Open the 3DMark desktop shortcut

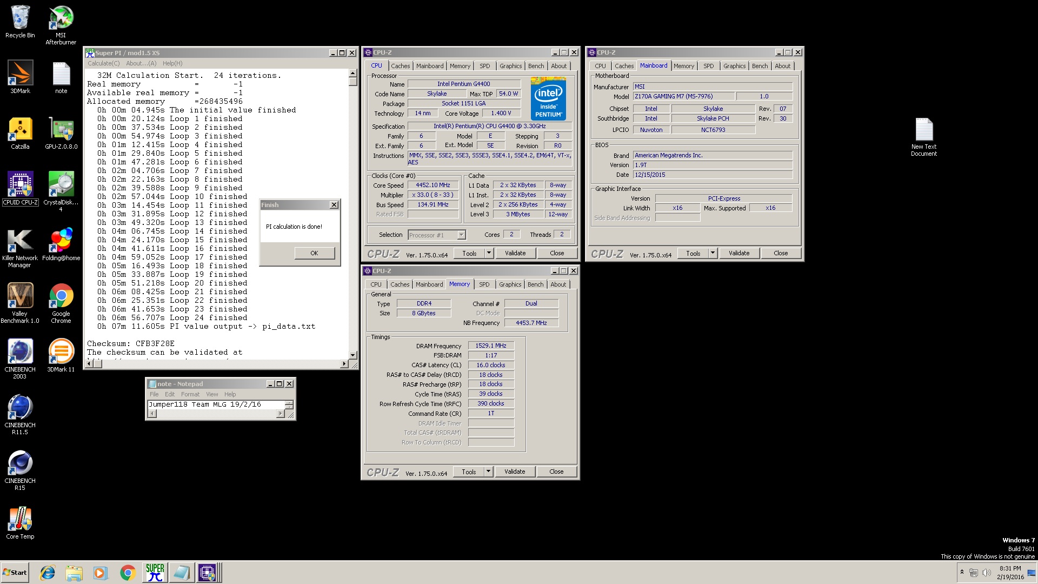click(20, 77)
